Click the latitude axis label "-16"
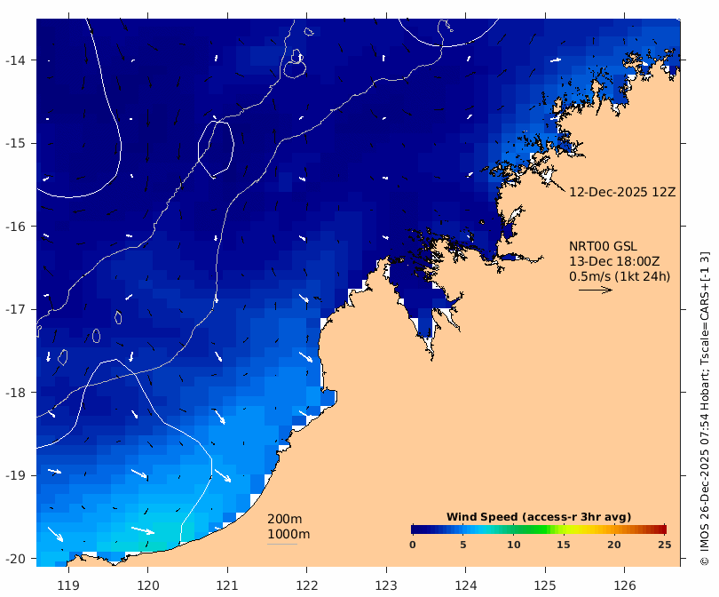719x597 pixels. click(15, 227)
